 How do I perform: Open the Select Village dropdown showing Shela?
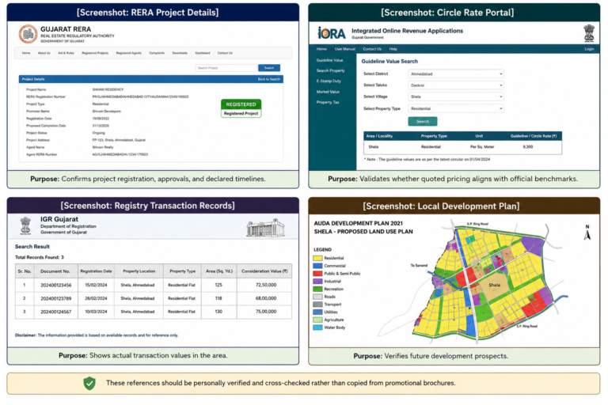(456, 97)
